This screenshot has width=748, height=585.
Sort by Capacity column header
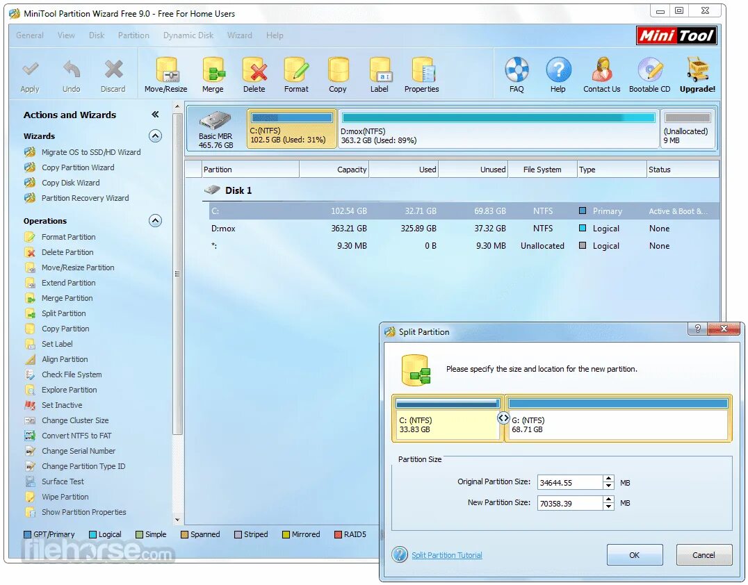334,170
